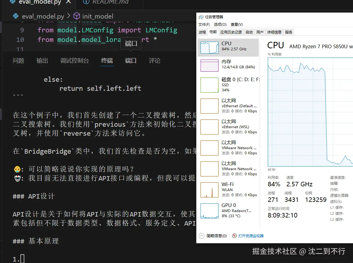Image resolution: width=353 pixels, height=263 pixels.
Task: Click the CPU utilization graph
Action: point(310,112)
